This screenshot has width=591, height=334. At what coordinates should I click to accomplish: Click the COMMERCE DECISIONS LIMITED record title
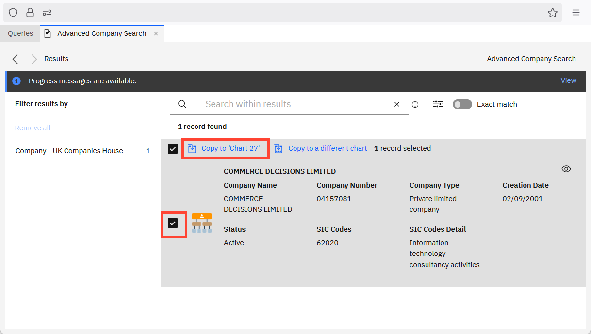[x=279, y=171]
